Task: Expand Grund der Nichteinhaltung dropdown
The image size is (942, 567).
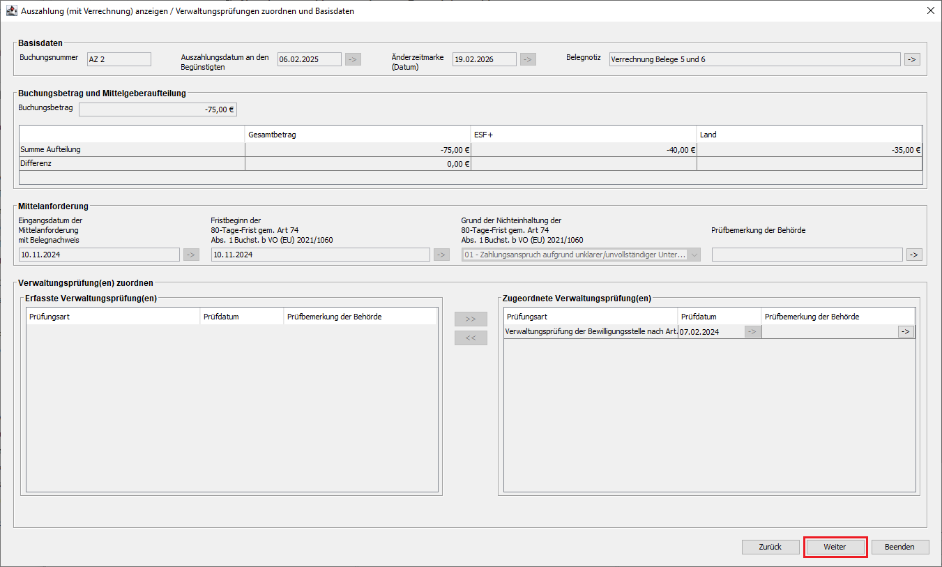Action: tap(694, 255)
